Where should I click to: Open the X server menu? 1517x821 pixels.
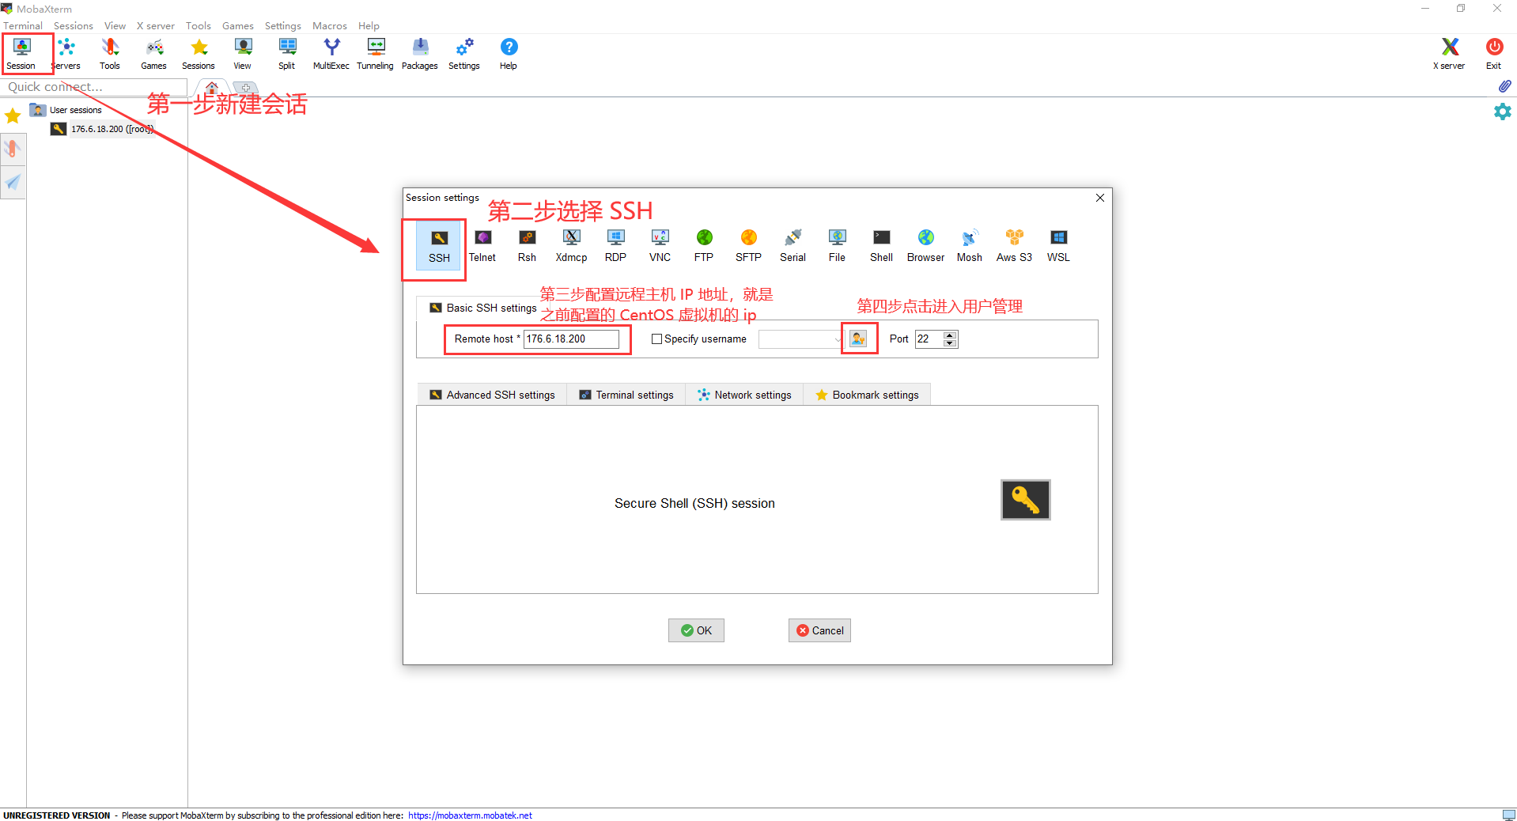point(156,25)
